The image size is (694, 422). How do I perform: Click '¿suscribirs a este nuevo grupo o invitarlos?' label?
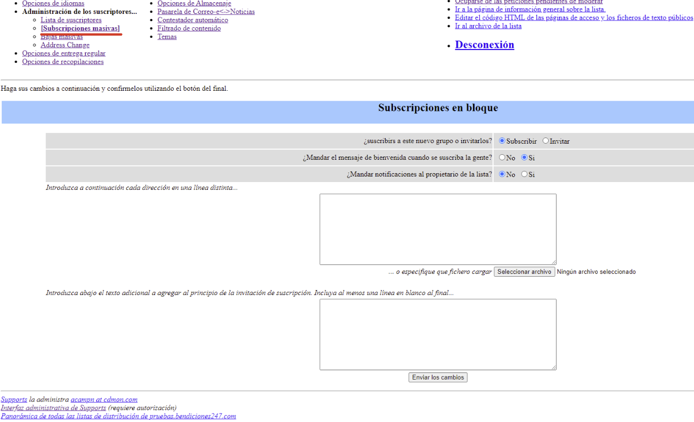pyautogui.click(x=428, y=141)
